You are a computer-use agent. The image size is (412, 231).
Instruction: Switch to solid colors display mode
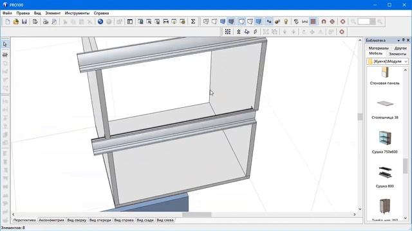point(223,22)
